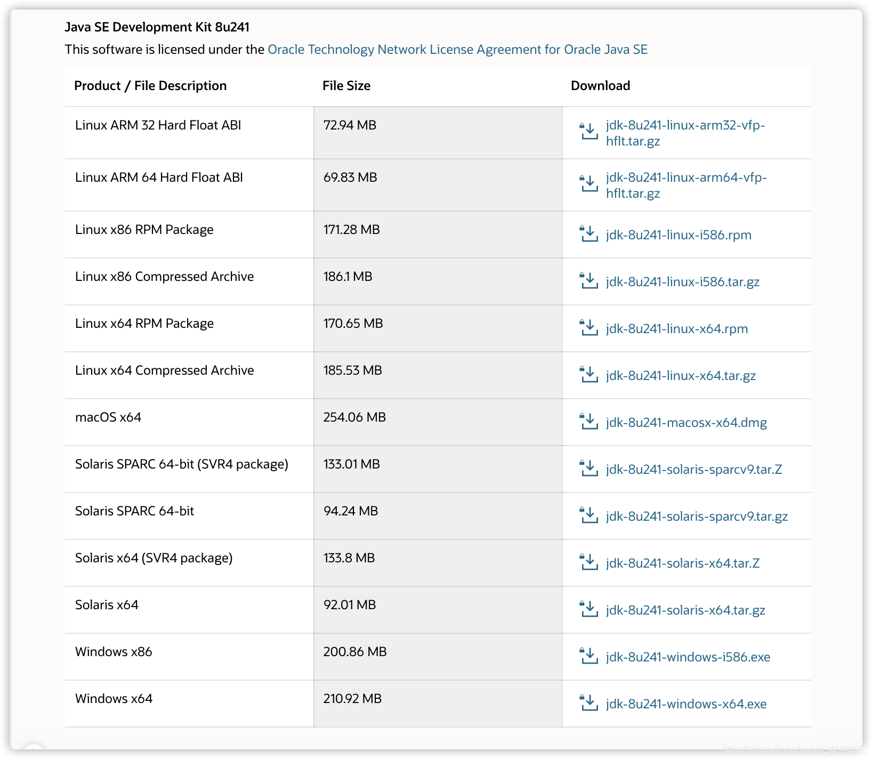
Task: Open jdk-8u241-linux-arm32-vfp-hflt.tar.gz link
Action: (x=685, y=133)
